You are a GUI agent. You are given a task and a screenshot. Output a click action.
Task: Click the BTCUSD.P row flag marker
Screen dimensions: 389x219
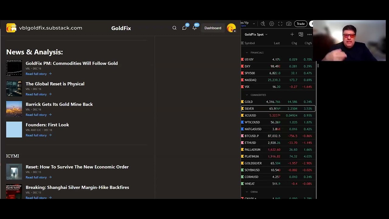pyautogui.click(x=242, y=136)
